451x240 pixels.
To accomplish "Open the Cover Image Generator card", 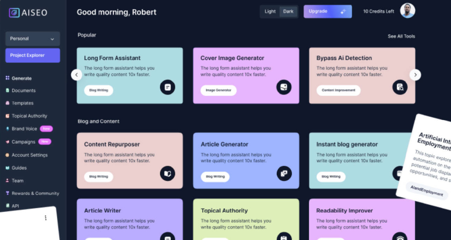I will click(246, 76).
